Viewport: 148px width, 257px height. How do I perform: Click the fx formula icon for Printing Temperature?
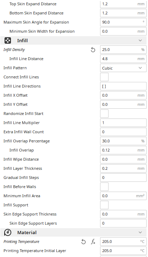point(93,242)
